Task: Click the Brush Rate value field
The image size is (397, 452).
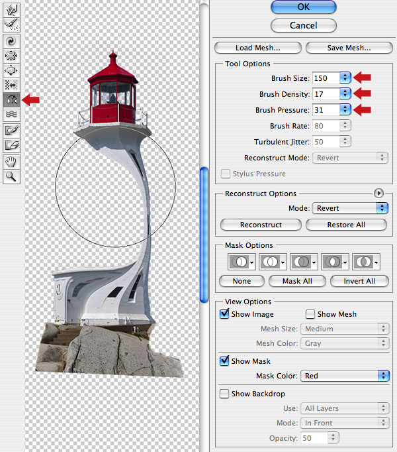Action: click(326, 126)
